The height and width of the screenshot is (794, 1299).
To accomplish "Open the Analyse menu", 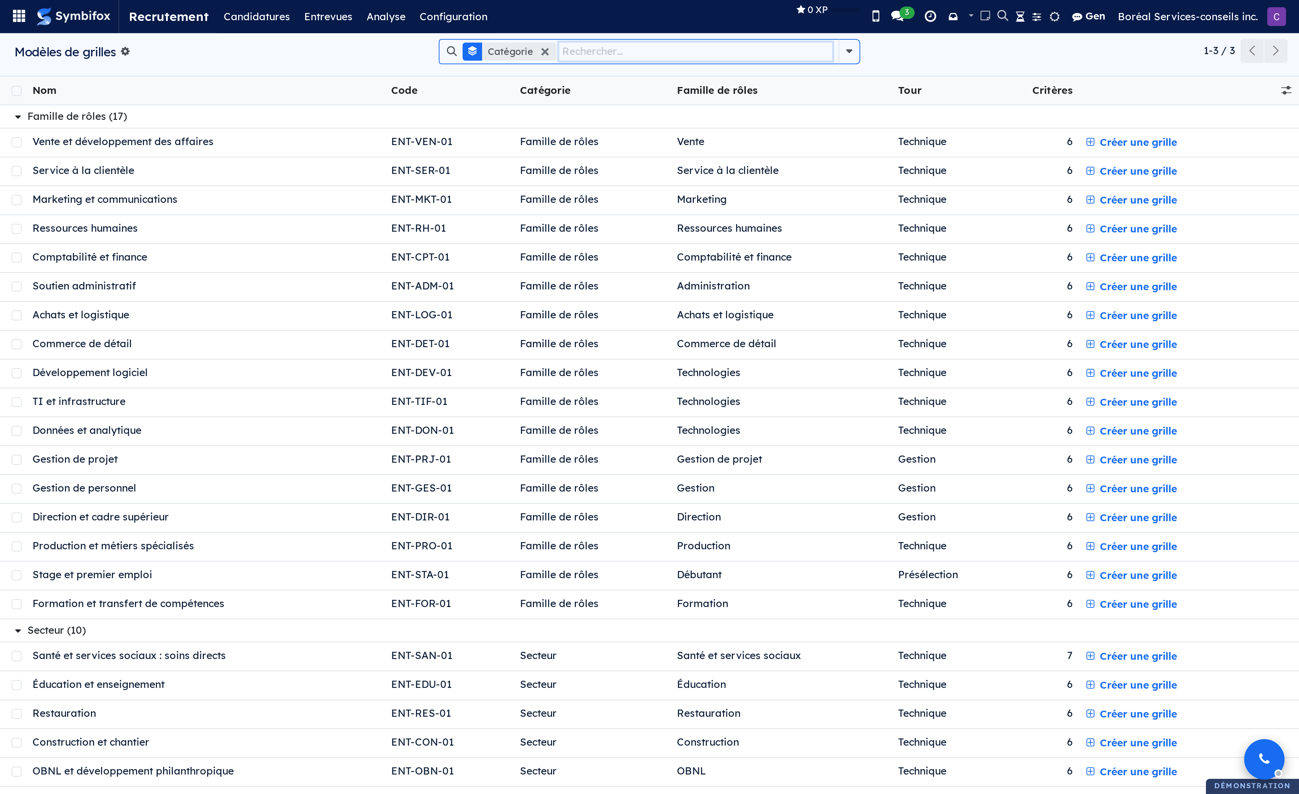I will pos(386,16).
